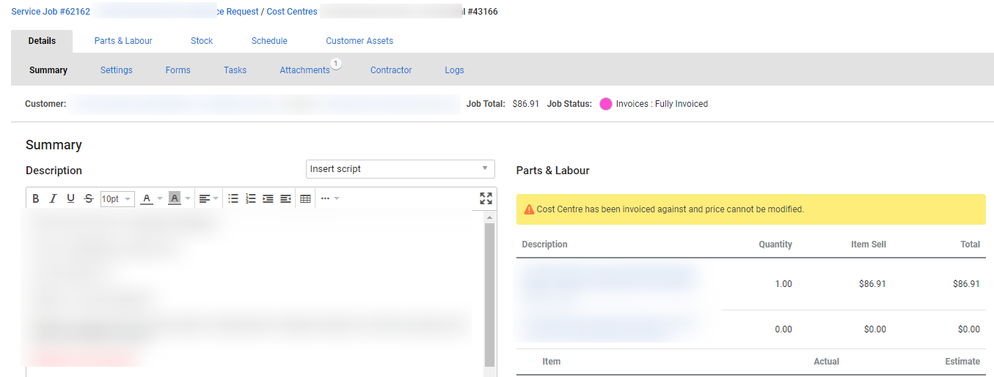Screen dimensions: 994x377
Task: Click the 0.00 quantity value
Action: [783, 329]
